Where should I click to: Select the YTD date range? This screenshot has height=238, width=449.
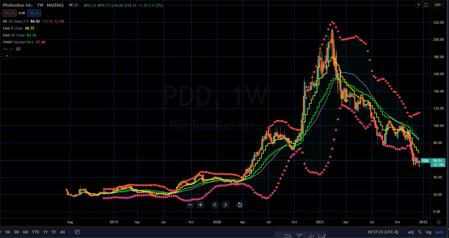36,232
